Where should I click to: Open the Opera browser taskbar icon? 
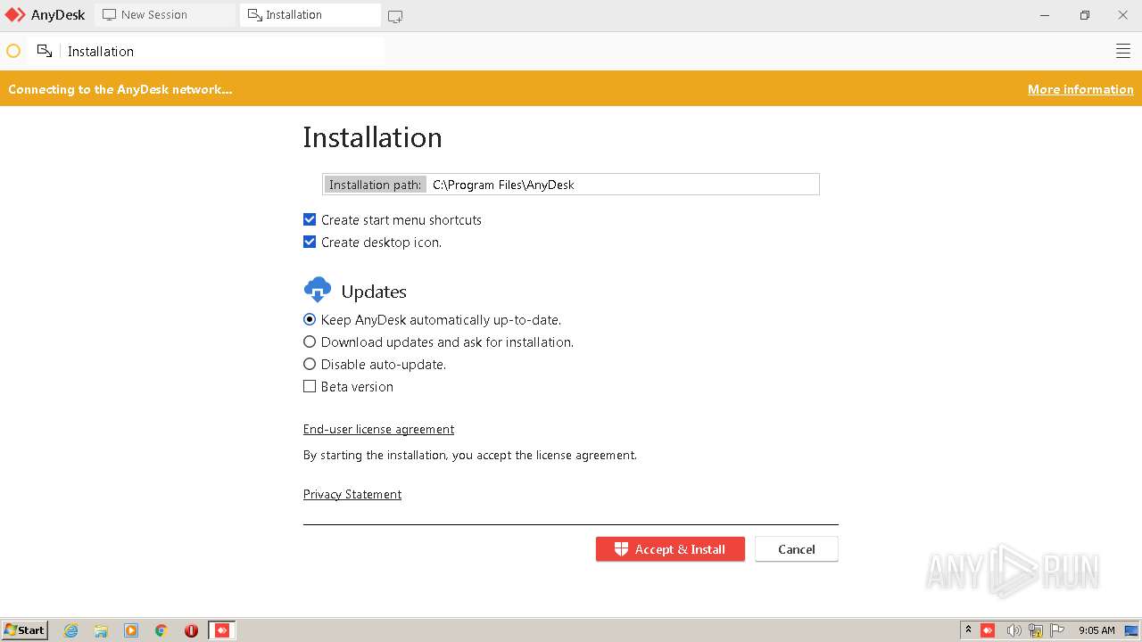pyautogui.click(x=191, y=630)
